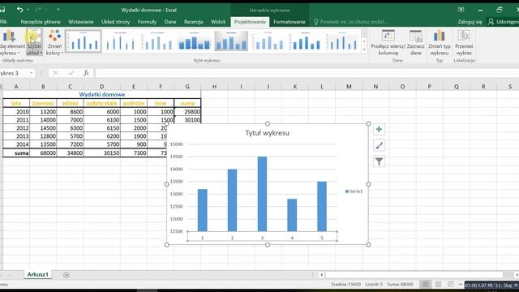Switch to Page Layout view icon

tap(438, 285)
